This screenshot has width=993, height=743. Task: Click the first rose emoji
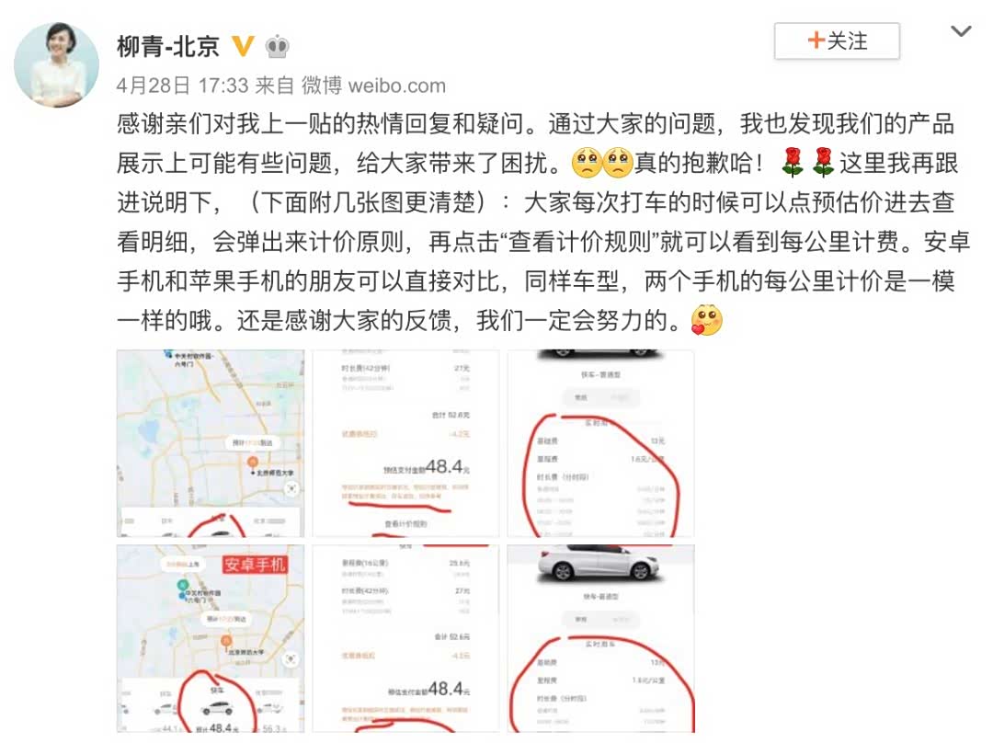(x=793, y=163)
